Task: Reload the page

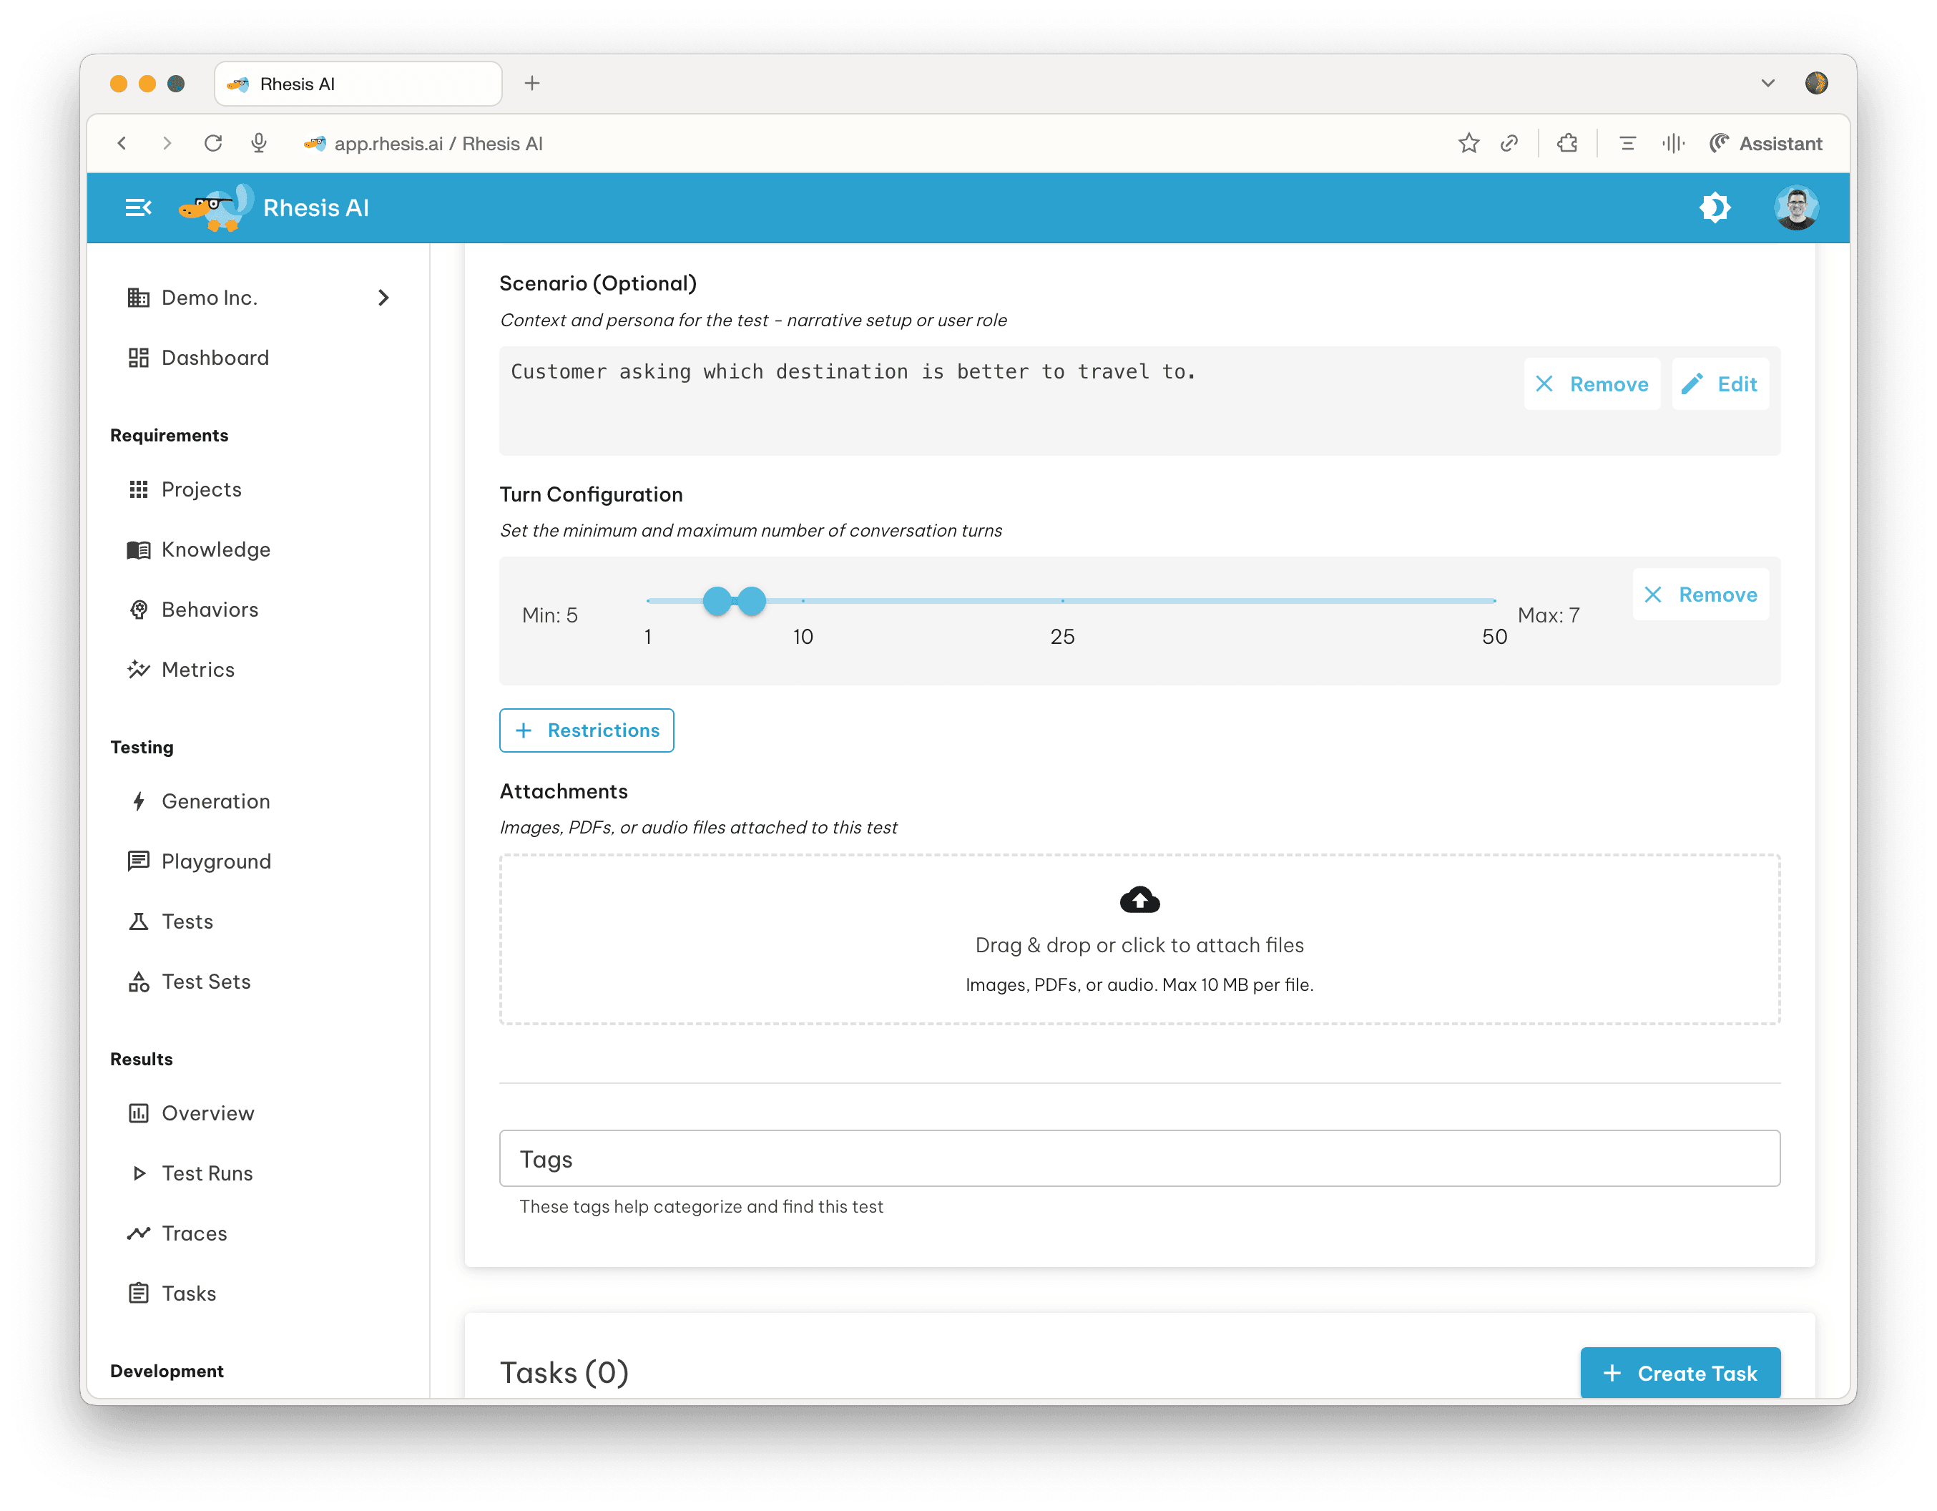Action: (213, 144)
